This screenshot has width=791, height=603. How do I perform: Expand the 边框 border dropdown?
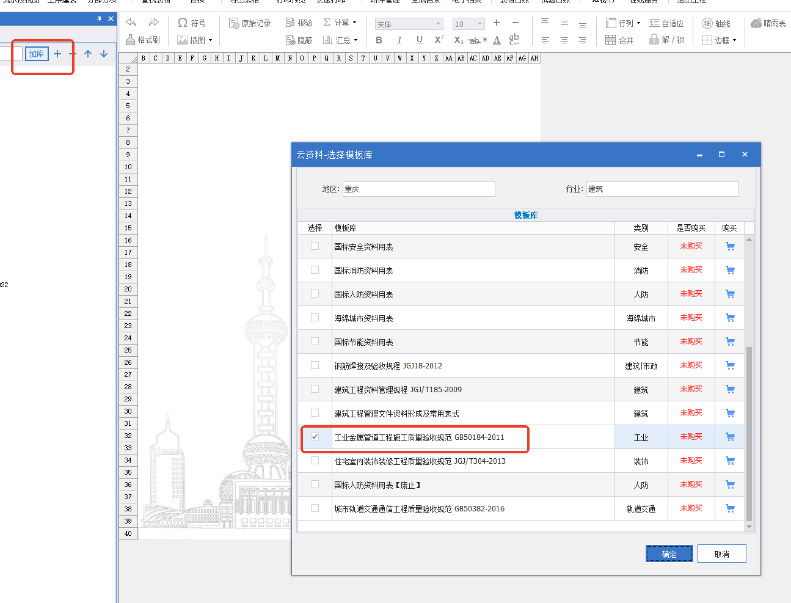click(734, 40)
